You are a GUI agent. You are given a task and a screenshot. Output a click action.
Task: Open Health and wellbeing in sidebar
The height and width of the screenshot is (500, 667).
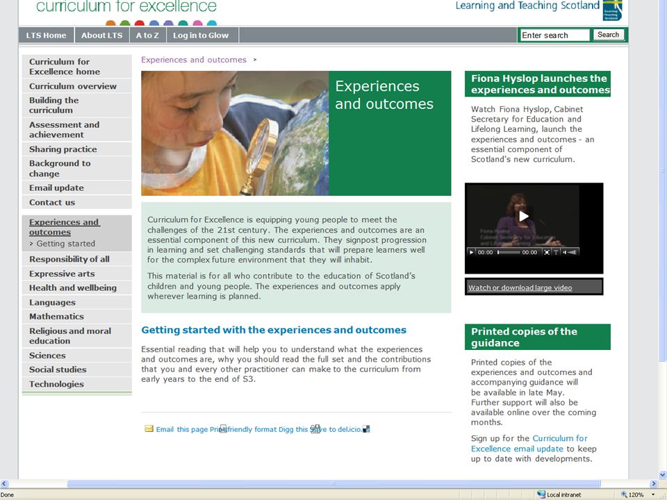coord(77,287)
